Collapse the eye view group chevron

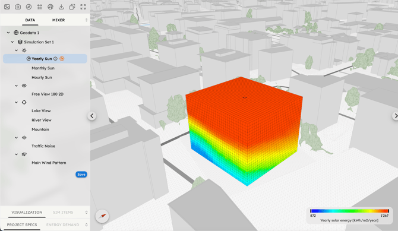pos(16,86)
